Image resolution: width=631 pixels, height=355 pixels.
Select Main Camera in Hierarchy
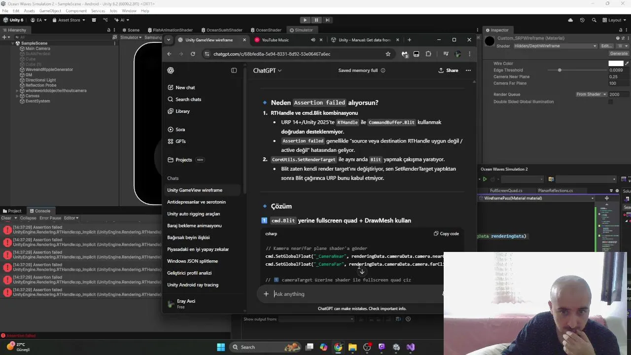tap(37, 48)
